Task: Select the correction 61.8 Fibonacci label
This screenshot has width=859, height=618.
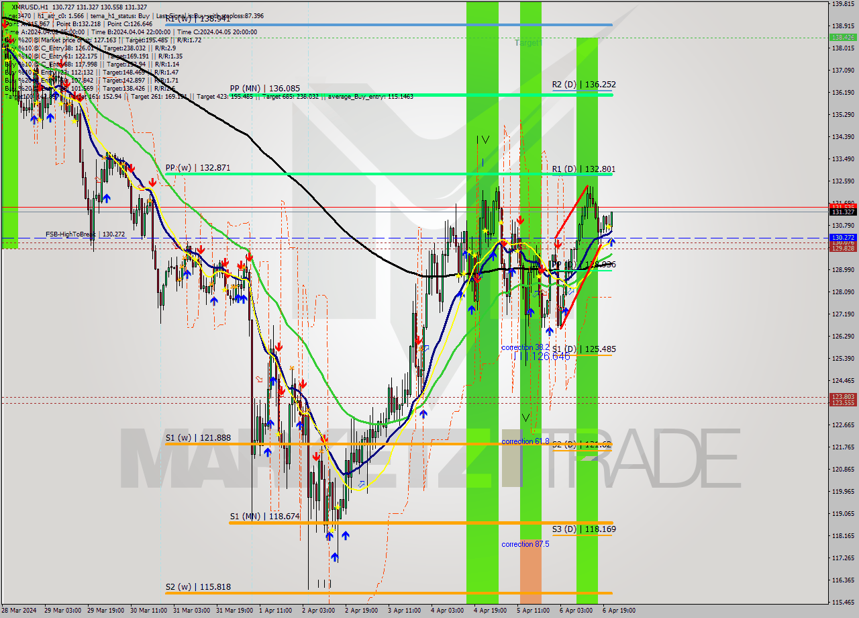Action: pyautogui.click(x=525, y=441)
